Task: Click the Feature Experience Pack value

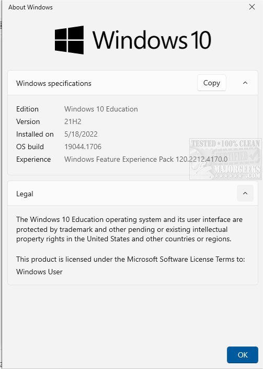Action: (146, 159)
